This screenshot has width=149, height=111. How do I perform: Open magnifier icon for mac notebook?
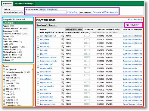pos(63,93)
